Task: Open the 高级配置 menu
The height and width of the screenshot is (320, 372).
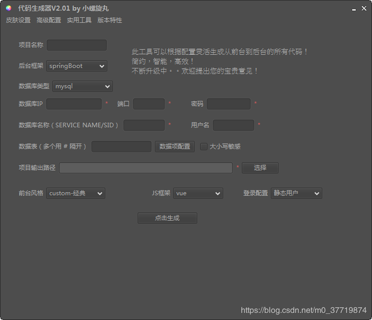Action: point(49,20)
